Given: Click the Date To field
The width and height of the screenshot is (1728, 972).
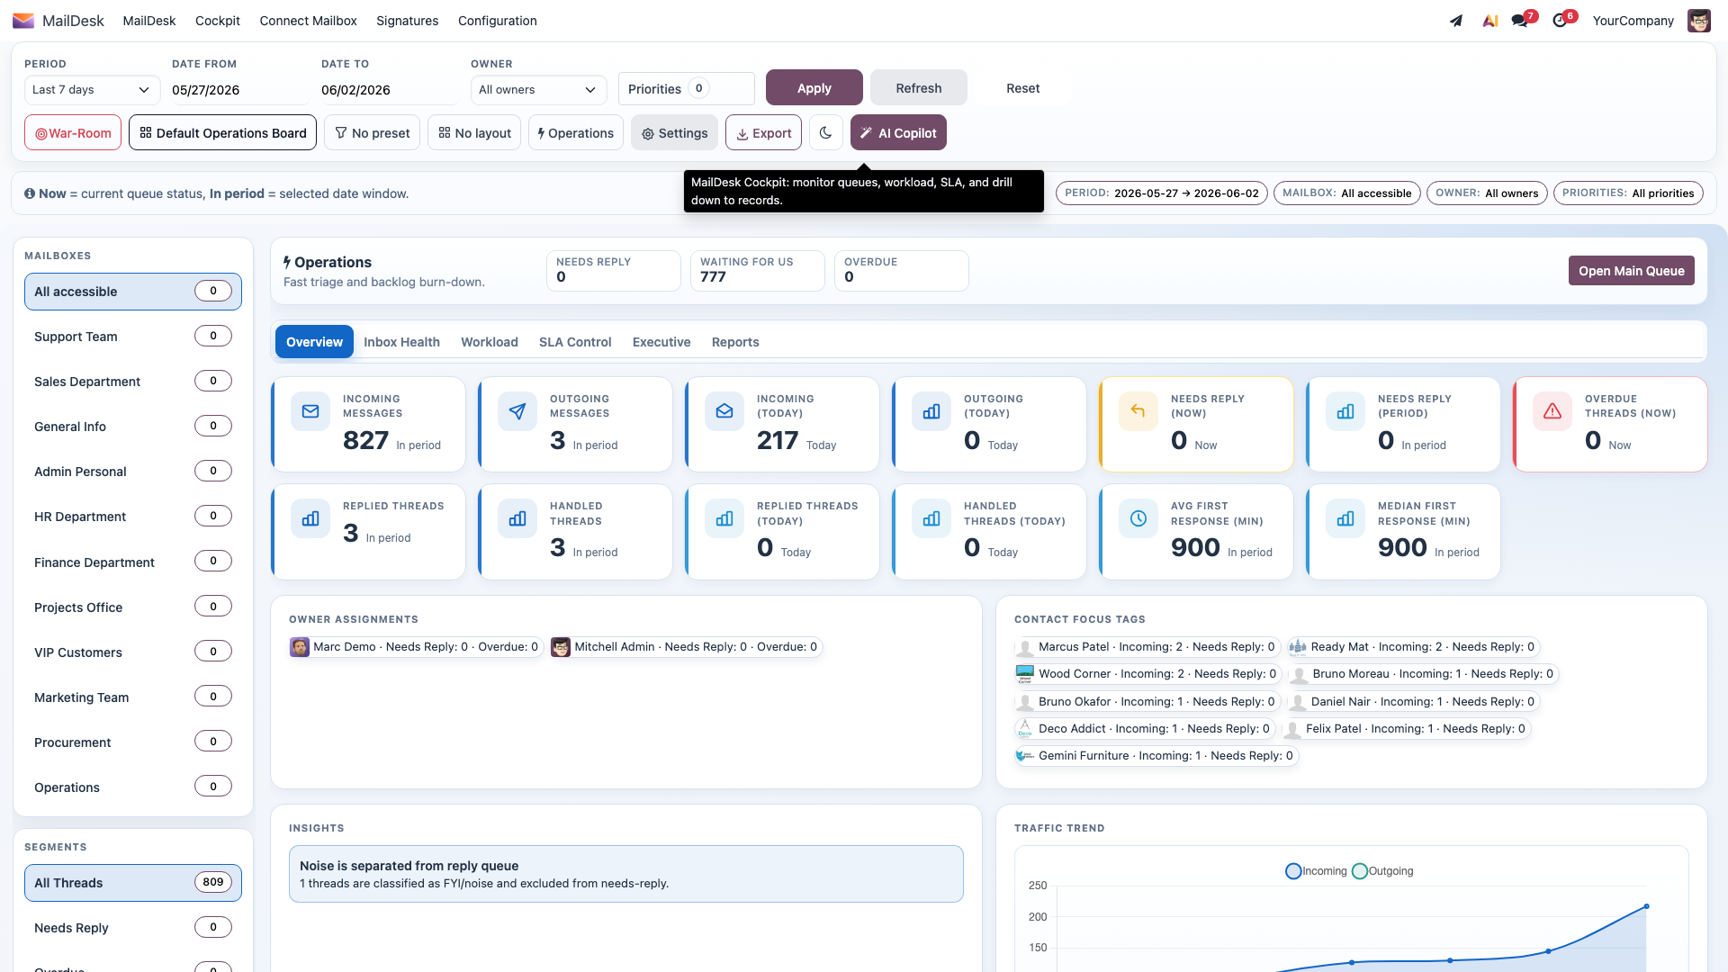Looking at the screenshot, I should point(391,90).
